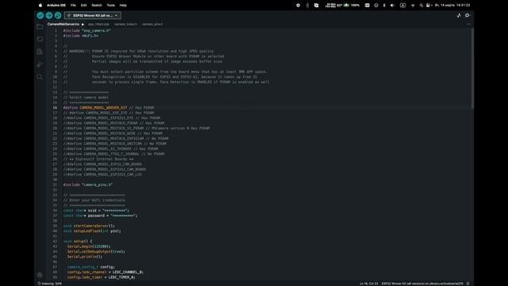Open the Apple menu
Screen dimensions: 508x286
[40, 6]
